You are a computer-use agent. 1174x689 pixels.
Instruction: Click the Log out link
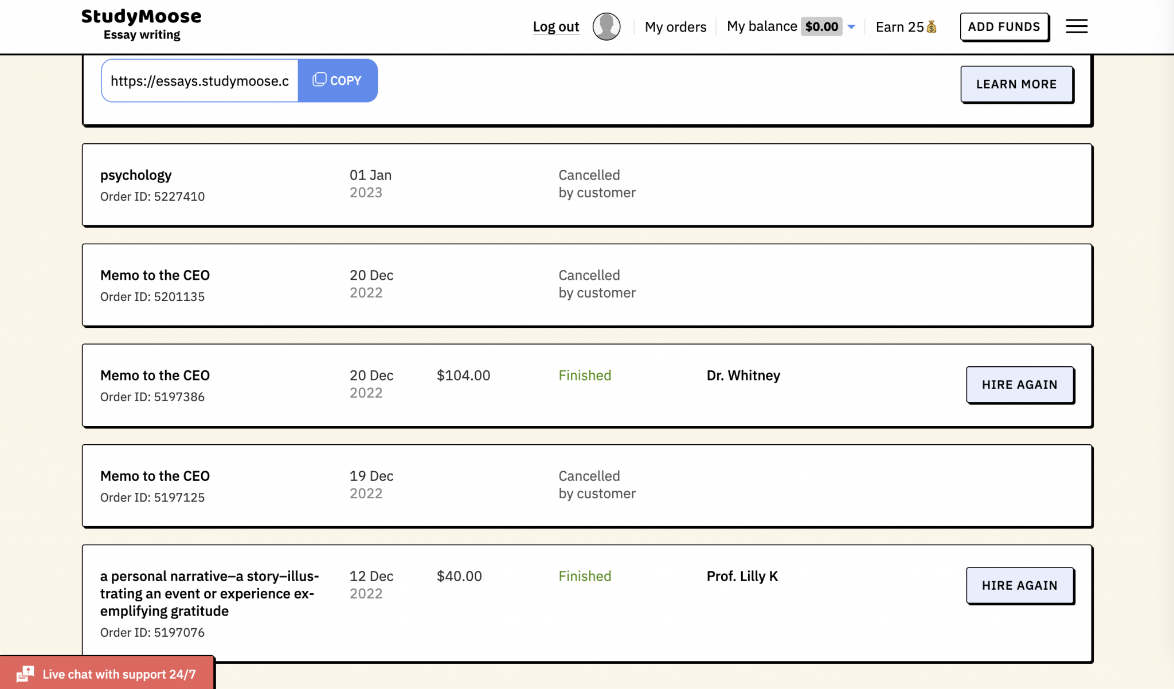(555, 27)
